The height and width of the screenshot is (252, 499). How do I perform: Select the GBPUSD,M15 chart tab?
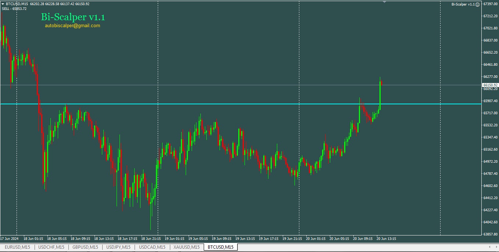pos(85,247)
